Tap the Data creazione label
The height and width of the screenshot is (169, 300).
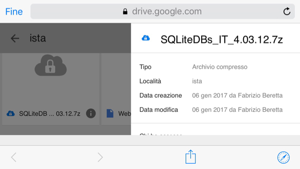pos(161,95)
